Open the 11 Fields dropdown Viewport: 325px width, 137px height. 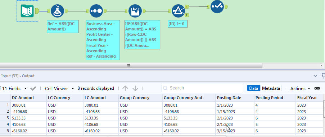pos(25,89)
